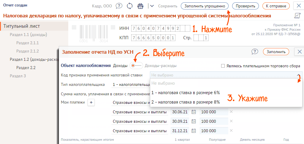Delete the payment dated 30.09.21
304x144 pixels.
pyautogui.click(x=231, y=121)
